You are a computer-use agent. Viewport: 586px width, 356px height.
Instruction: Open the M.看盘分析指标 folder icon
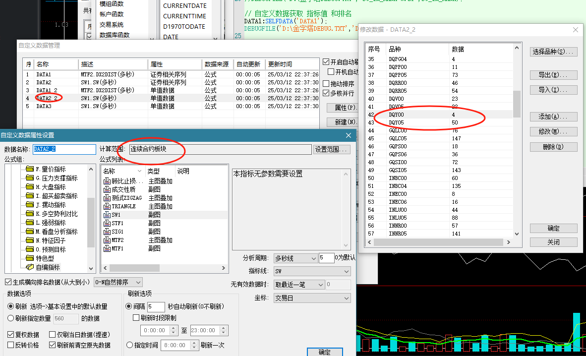(30, 232)
